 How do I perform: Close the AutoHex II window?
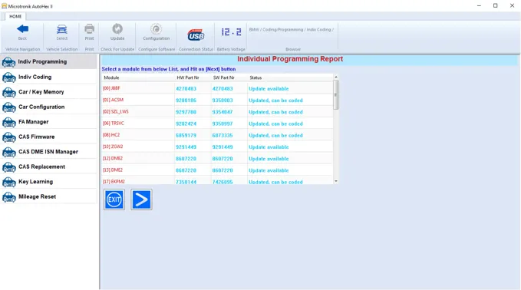[512, 5]
